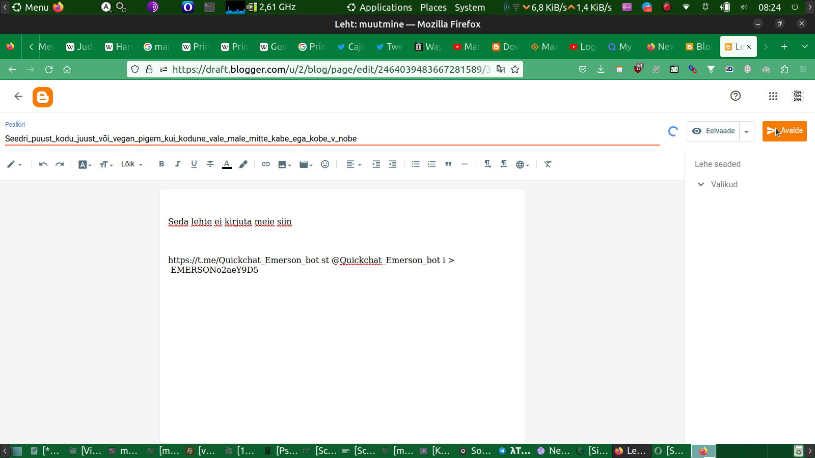This screenshot has width=815, height=458.
Task: Toggle italic formatting
Action: coord(178,164)
